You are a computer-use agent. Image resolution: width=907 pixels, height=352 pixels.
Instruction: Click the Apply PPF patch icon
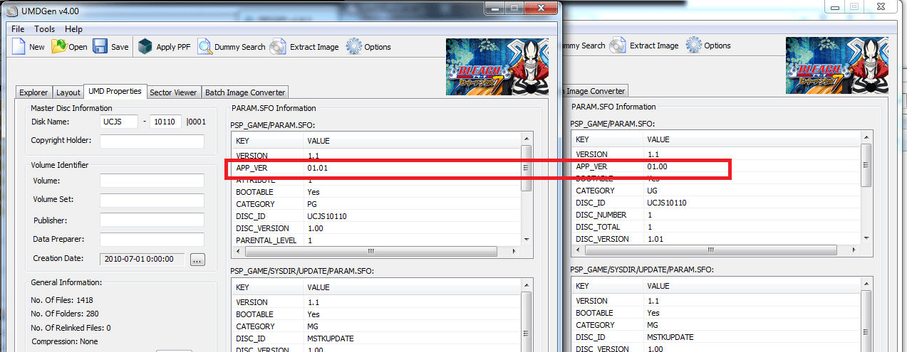click(x=145, y=47)
